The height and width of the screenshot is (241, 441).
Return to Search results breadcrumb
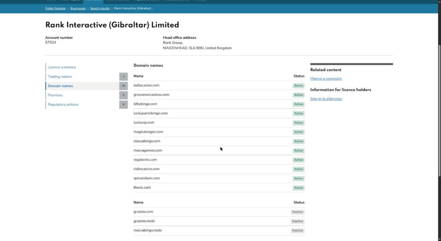point(100,9)
